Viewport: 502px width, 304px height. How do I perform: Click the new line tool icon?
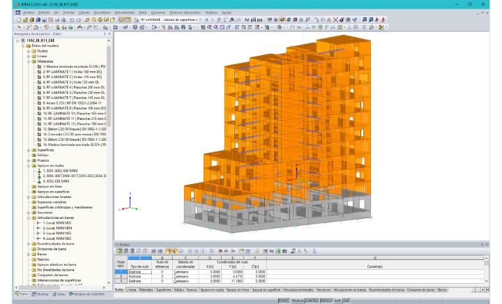coord(29,27)
